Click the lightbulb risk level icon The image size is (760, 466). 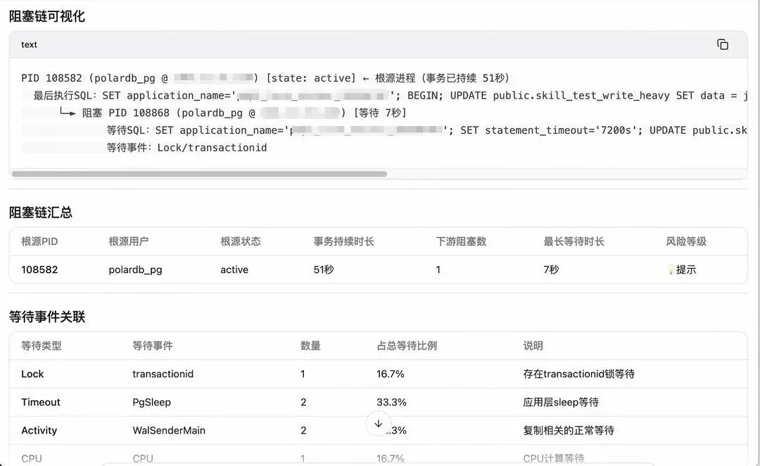point(671,270)
